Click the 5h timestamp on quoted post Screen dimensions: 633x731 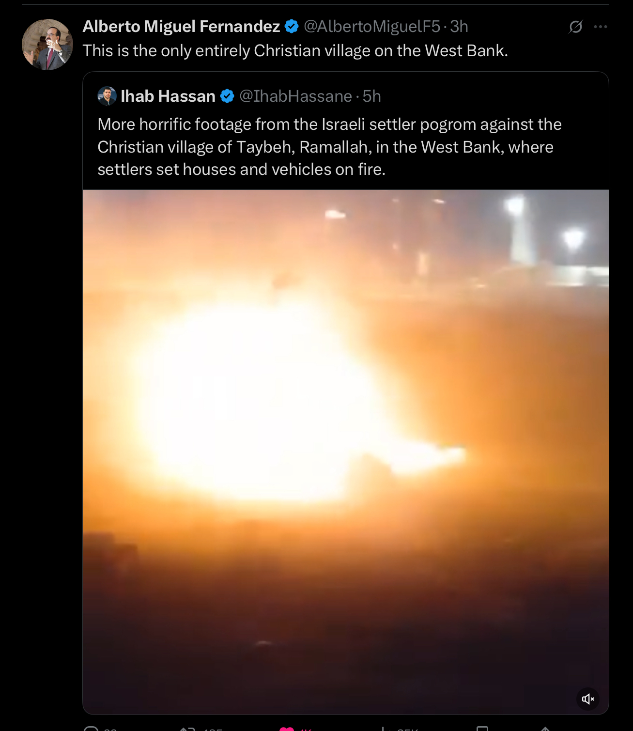372,96
